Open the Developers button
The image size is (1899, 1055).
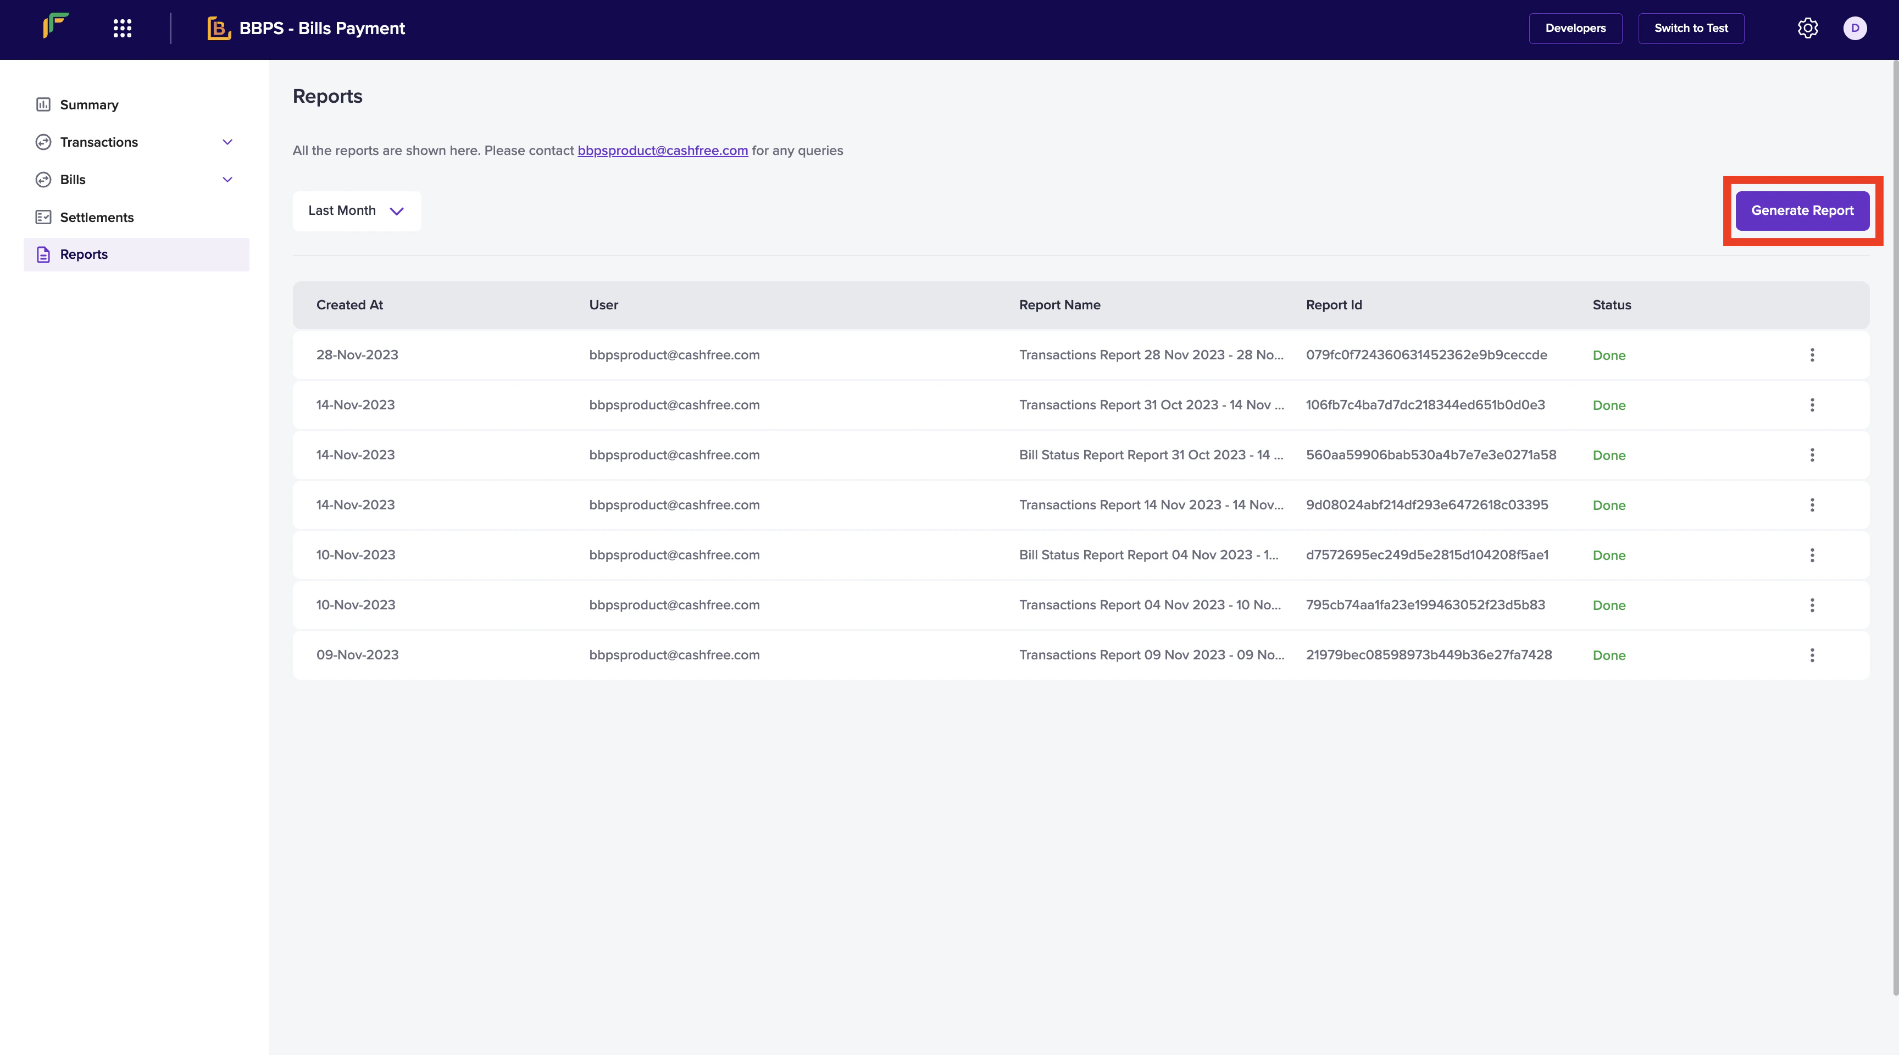tap(1575, 28)
